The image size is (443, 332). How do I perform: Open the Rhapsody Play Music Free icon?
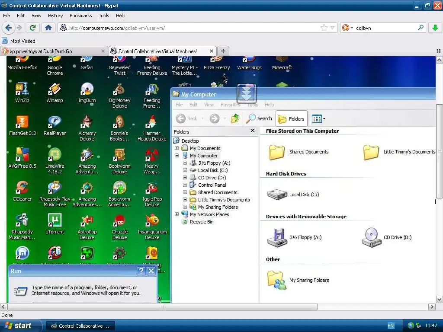(55, 194)
